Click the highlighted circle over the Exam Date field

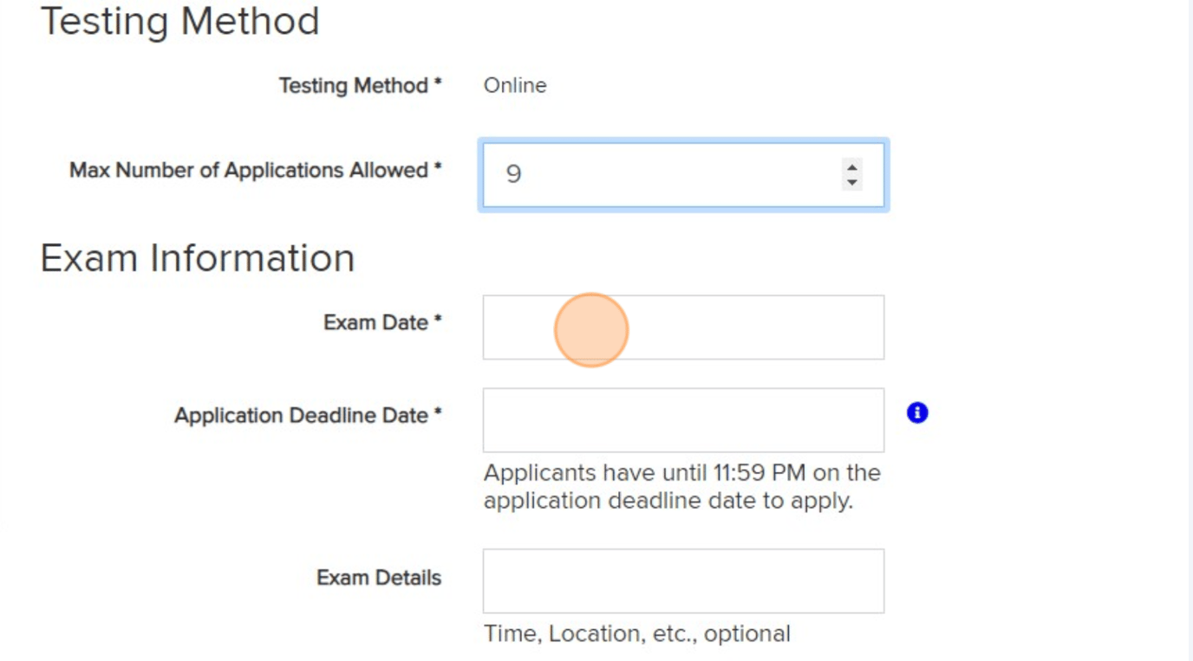590,330
